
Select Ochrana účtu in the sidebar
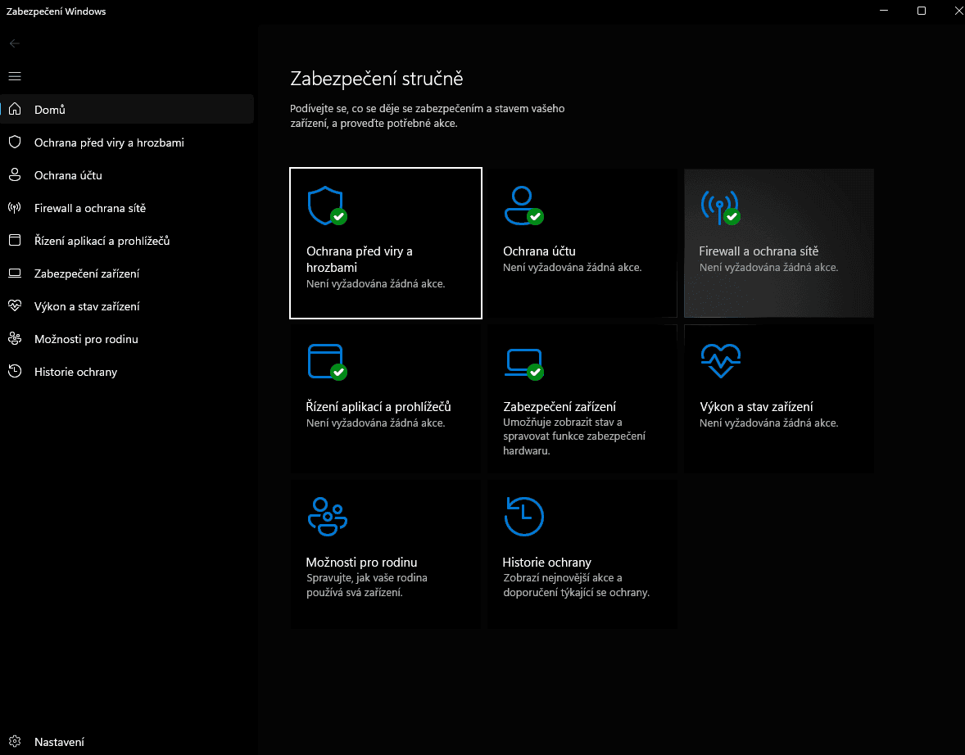tap(127, 174)
